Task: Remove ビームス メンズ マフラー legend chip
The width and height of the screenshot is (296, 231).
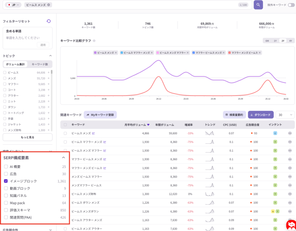Action: 187,53
